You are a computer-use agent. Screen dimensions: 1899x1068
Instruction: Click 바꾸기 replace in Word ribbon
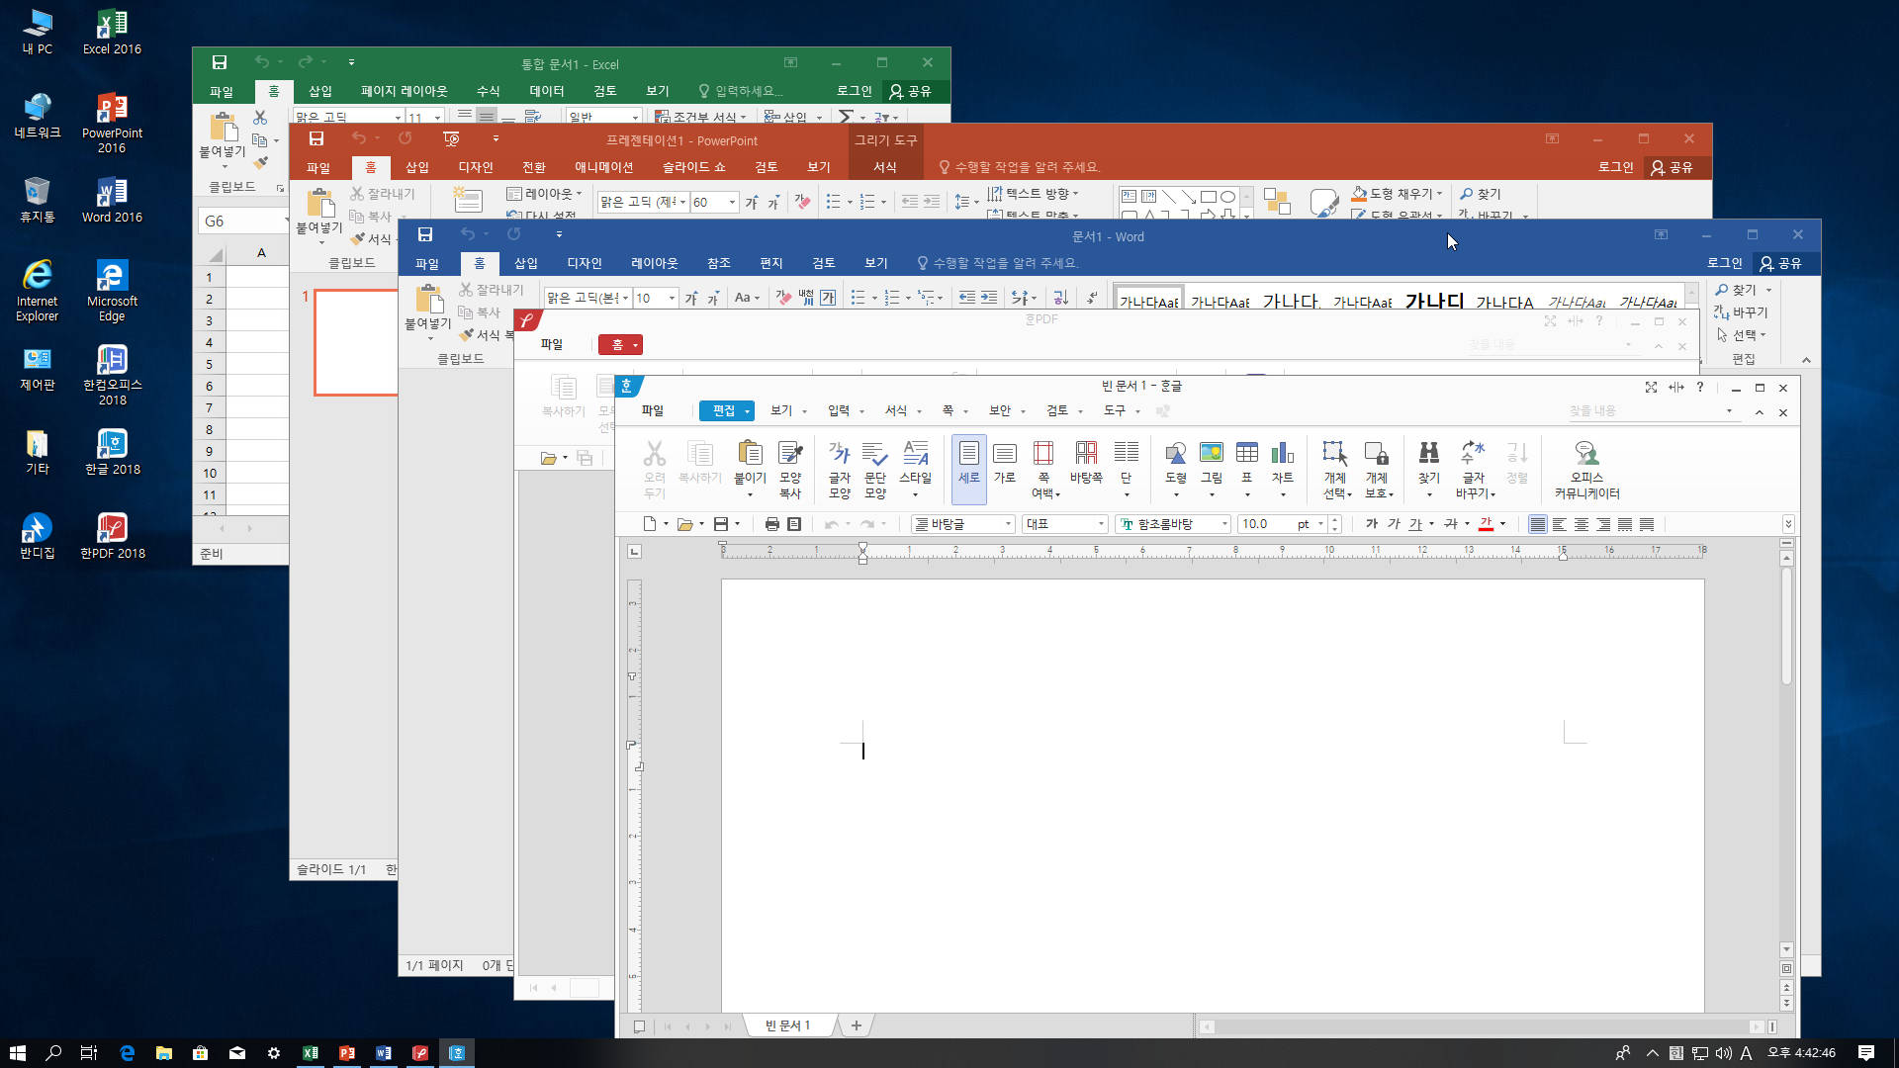(x=1743, y=312)
